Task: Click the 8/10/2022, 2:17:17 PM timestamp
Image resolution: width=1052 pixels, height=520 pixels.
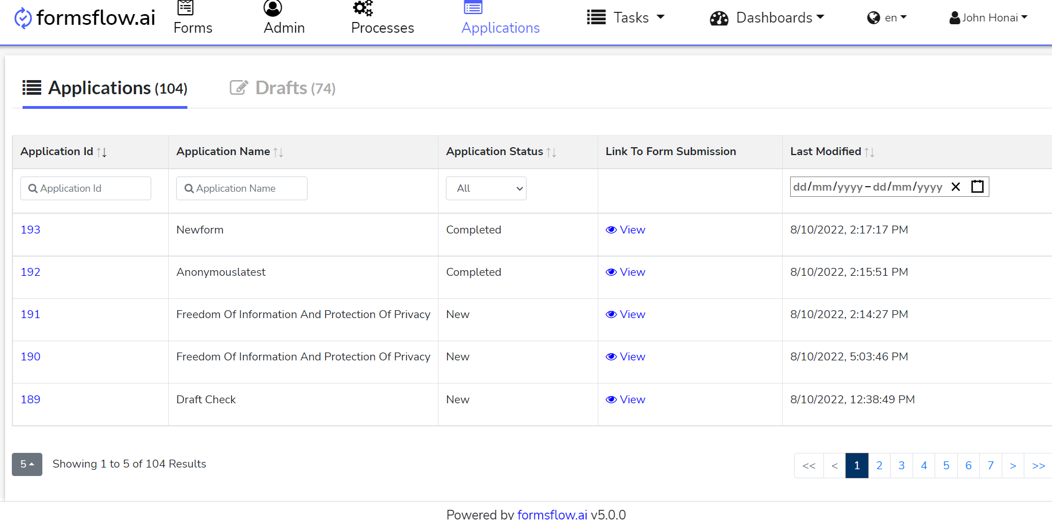Action: [849, 230]
